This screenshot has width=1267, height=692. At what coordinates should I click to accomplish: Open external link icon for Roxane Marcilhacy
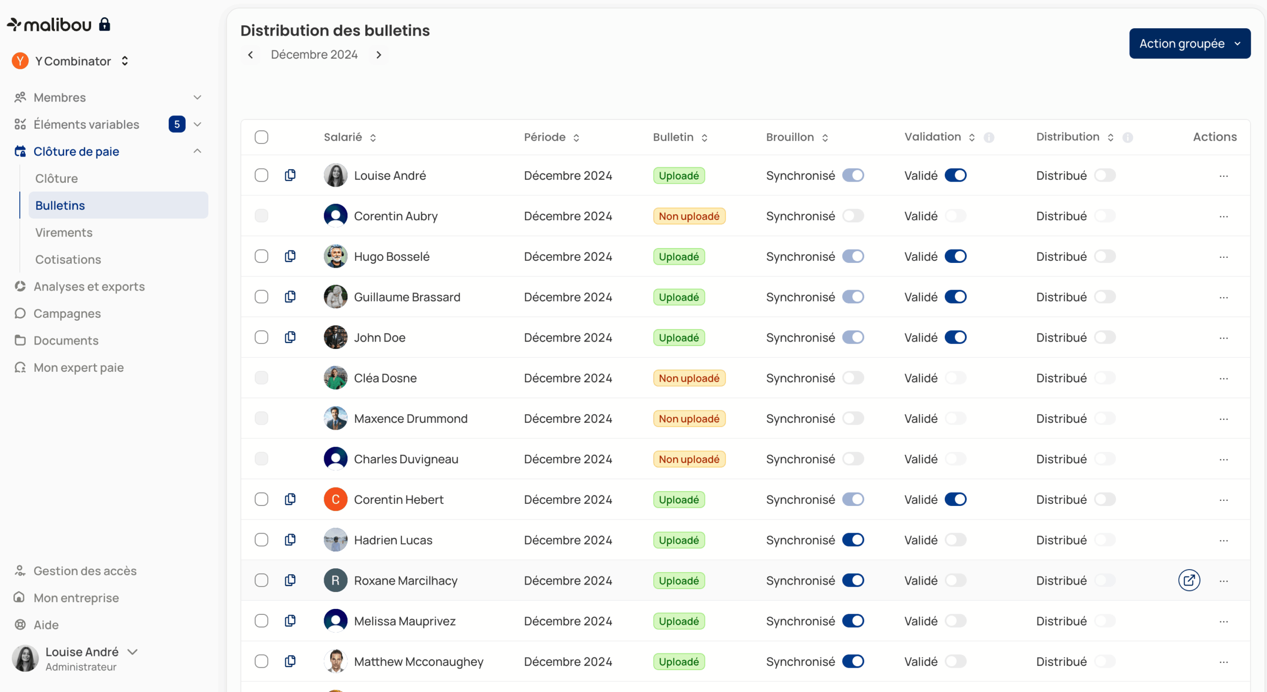coord(1189,580)
